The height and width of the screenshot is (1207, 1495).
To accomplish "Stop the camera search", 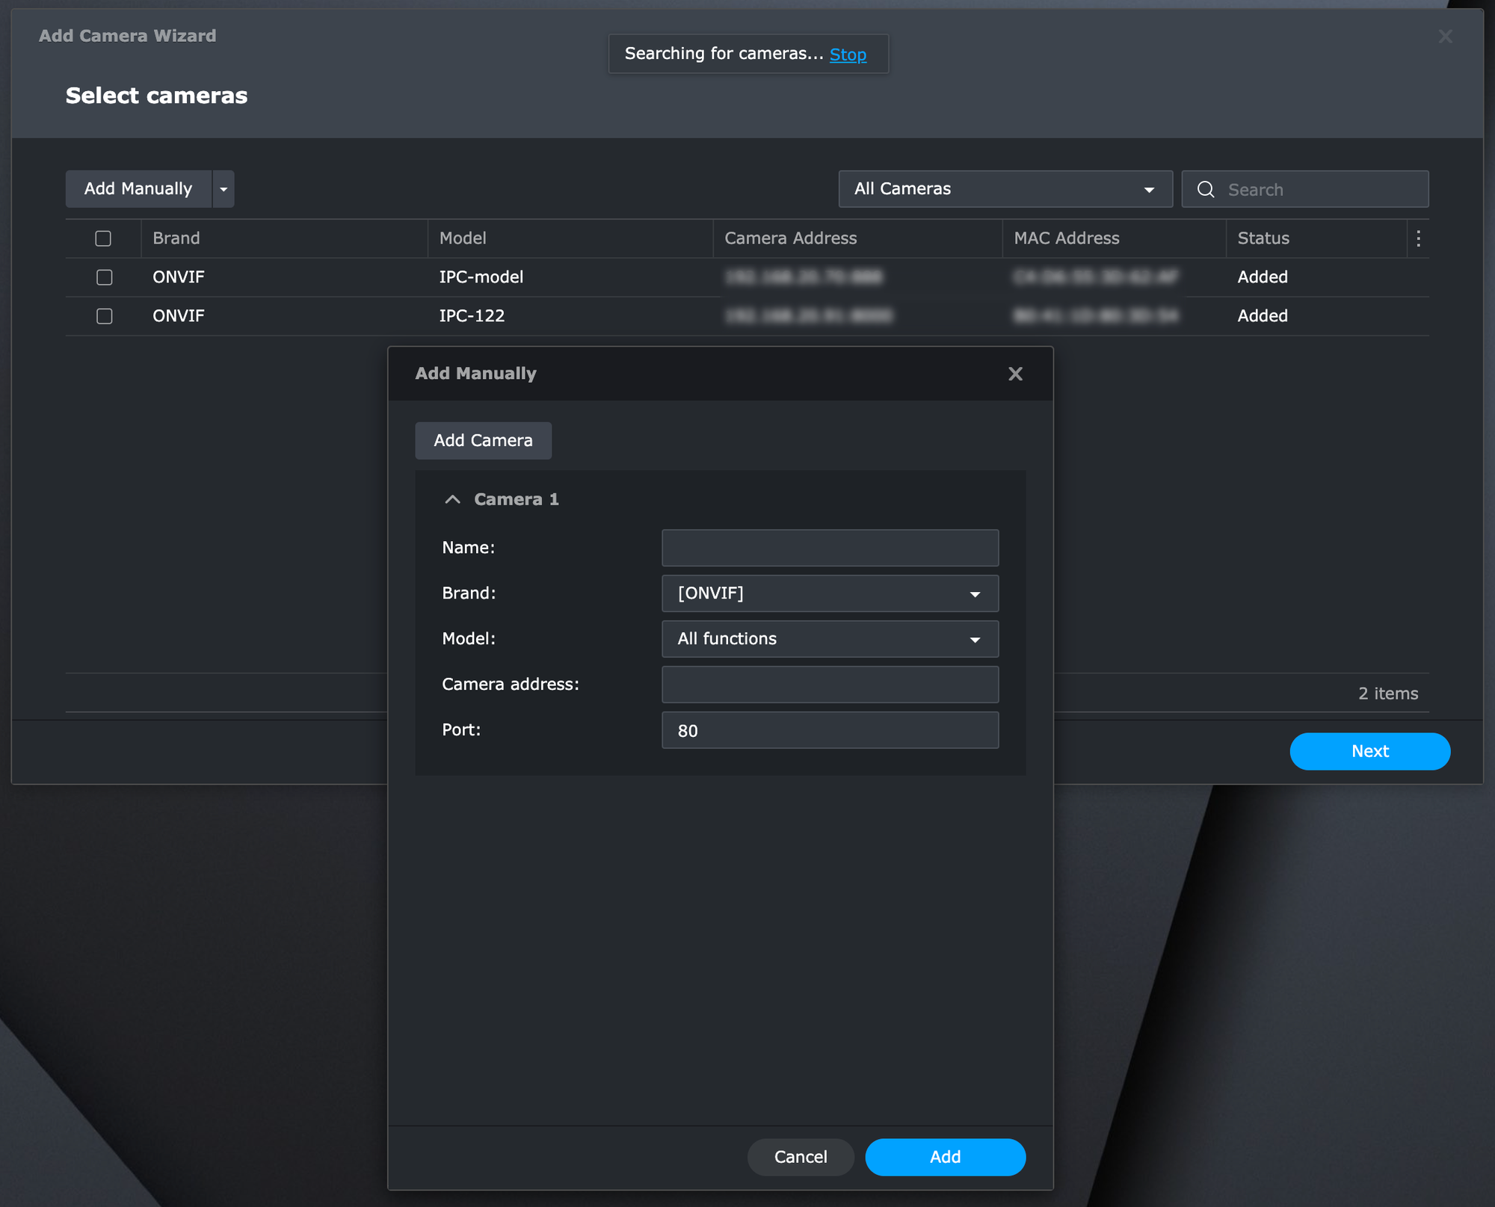I will point(848,55).
